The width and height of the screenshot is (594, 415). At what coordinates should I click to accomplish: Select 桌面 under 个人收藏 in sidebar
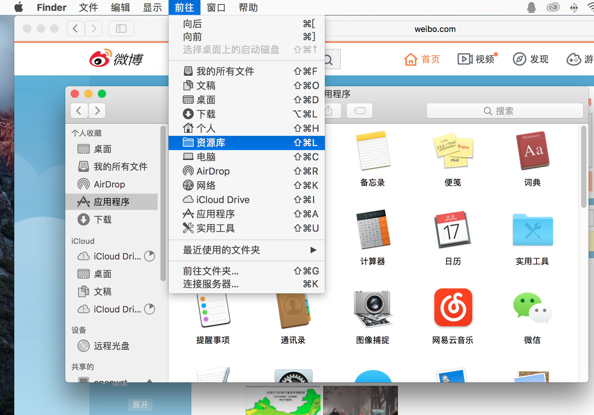(x=111, y=149)
